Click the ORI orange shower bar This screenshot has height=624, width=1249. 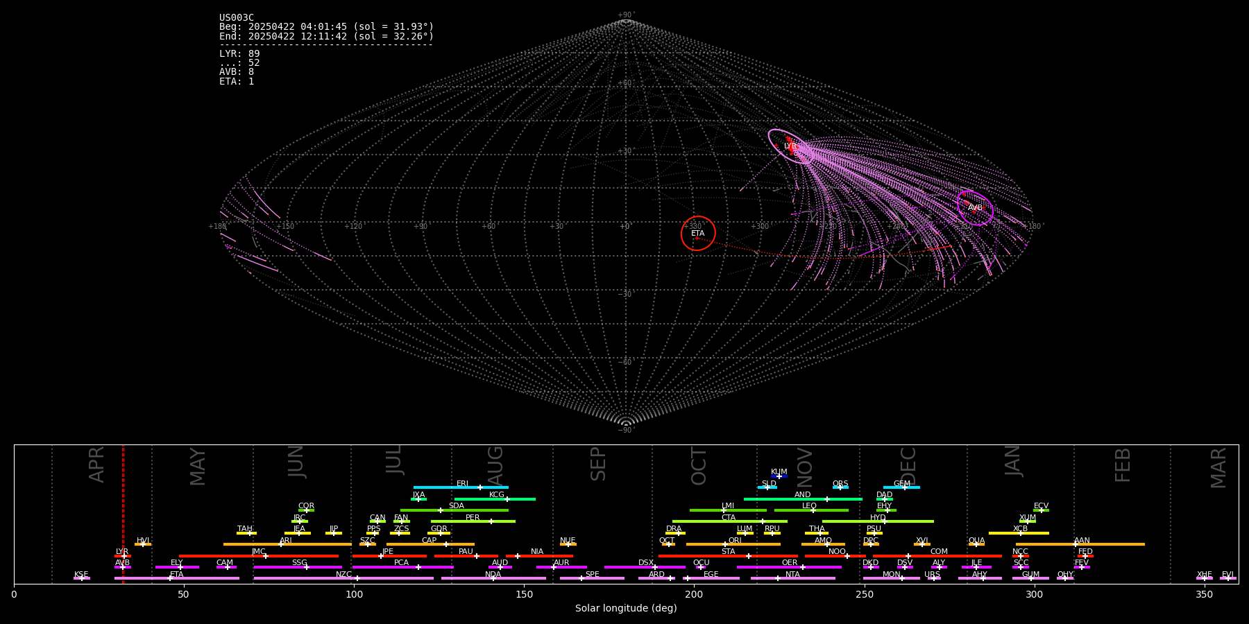pos(733,544)
